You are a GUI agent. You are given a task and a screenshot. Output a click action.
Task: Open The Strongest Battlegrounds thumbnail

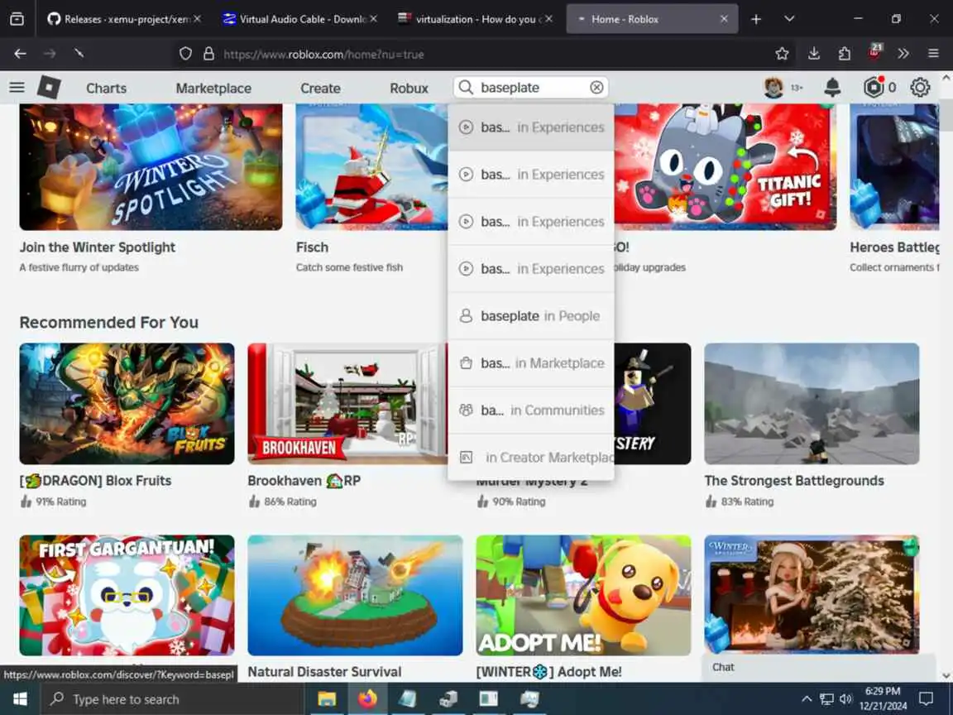point(812,404)
